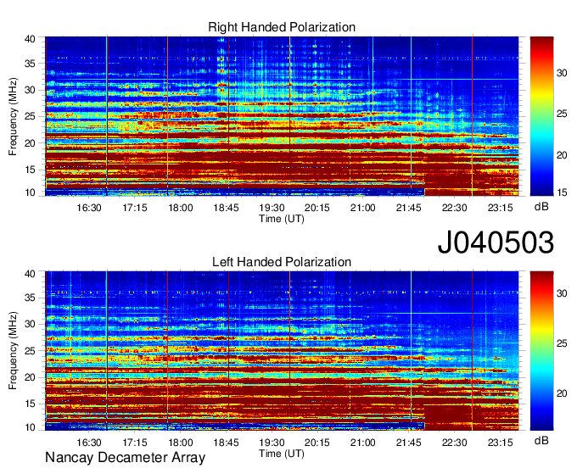Click the 15 MHz tick on the Left Handed plot
Image resolution: width=577 pixels, height=468 pixels.
click(x=30, y=404)
